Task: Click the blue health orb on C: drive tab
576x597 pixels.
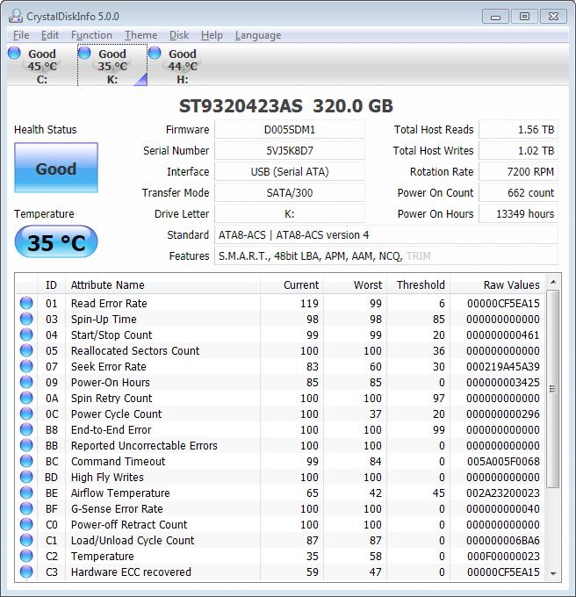Action: [14, 53]
